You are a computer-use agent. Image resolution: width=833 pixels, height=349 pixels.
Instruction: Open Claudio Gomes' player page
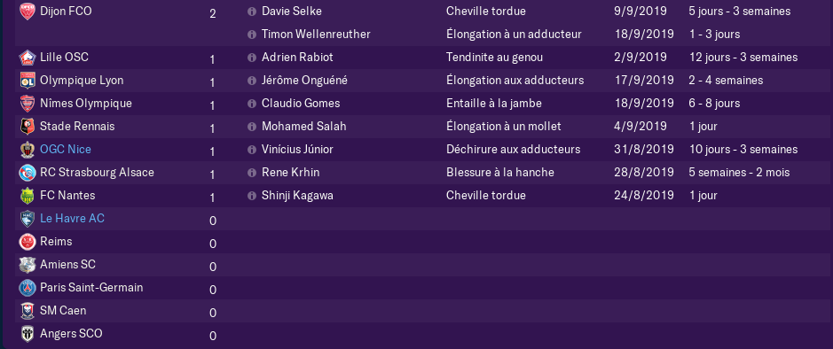pyautogui.click(x=301, y=104)
